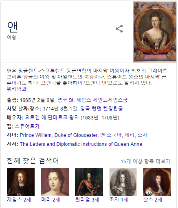Select the child link 조지
178x208 pixels.
click(142, 135)
